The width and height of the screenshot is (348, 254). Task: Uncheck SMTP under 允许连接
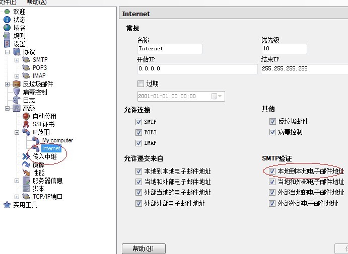click(138, 122)
